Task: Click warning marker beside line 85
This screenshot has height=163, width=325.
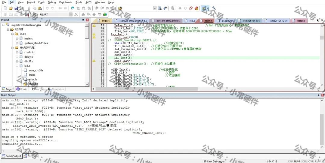Action: point(94,61)
